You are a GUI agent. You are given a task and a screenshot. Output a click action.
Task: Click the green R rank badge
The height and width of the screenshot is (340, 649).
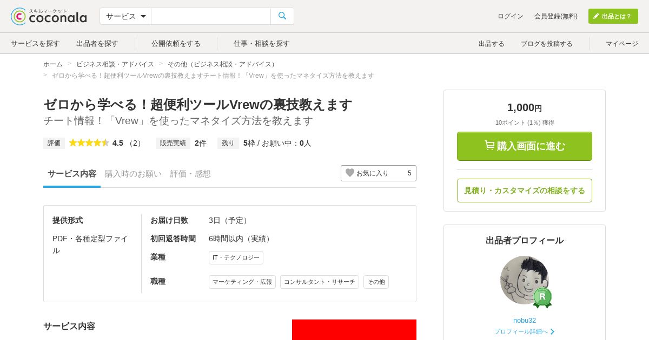tap(542, 297)
